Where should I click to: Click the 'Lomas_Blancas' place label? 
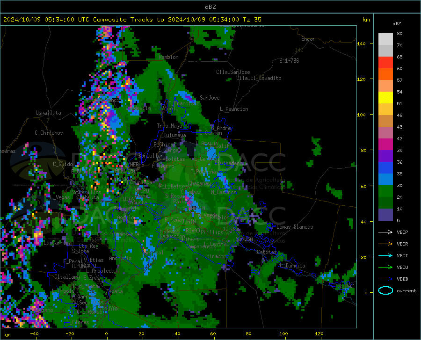coord(295,227)
